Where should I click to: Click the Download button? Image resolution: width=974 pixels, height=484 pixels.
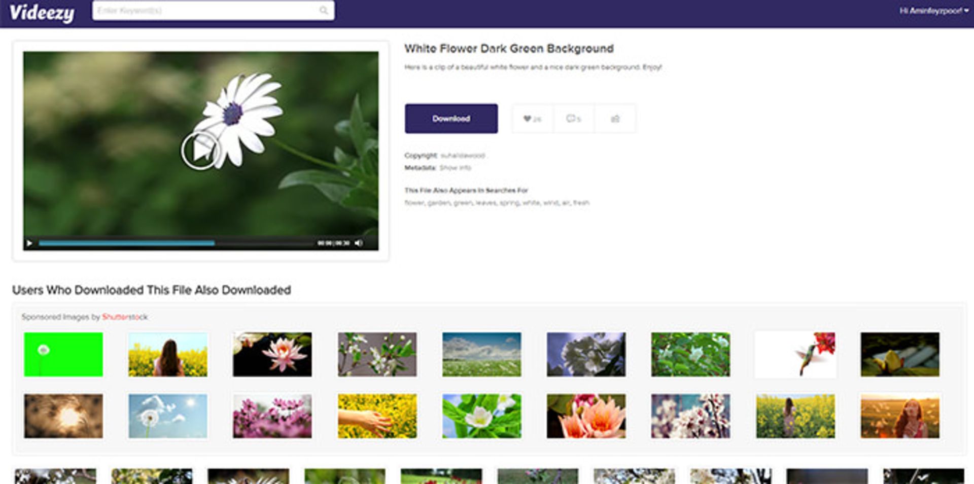(x=451, y=119)
